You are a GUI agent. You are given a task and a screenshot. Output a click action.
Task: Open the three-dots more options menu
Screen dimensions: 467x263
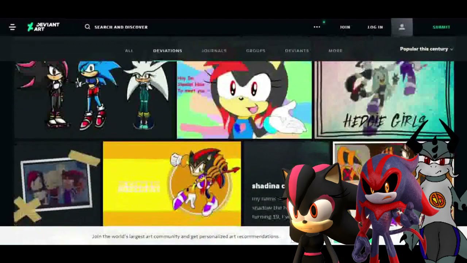tap(317, 27)
